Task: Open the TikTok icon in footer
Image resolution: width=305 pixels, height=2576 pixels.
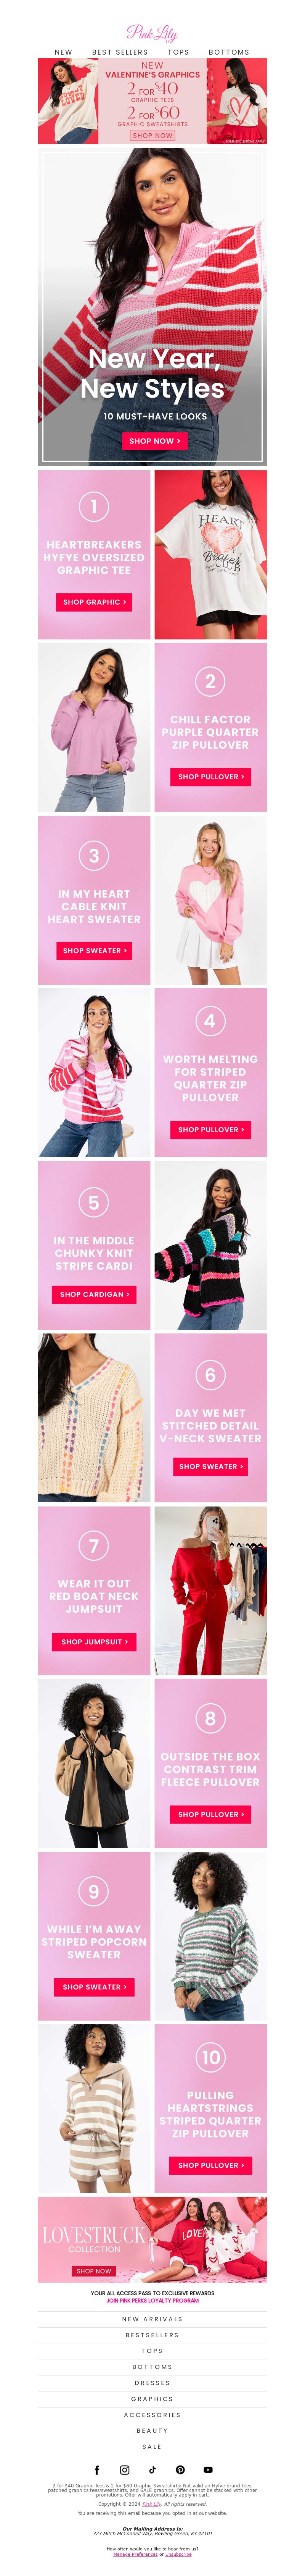Action: pyautogui.click(x=152, y=2469)
